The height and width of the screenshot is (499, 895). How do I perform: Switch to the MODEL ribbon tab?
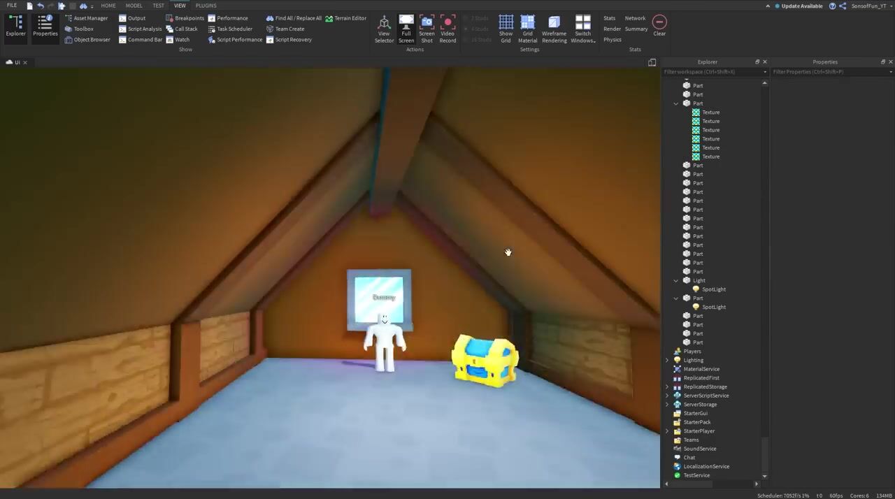click(134, 6)
